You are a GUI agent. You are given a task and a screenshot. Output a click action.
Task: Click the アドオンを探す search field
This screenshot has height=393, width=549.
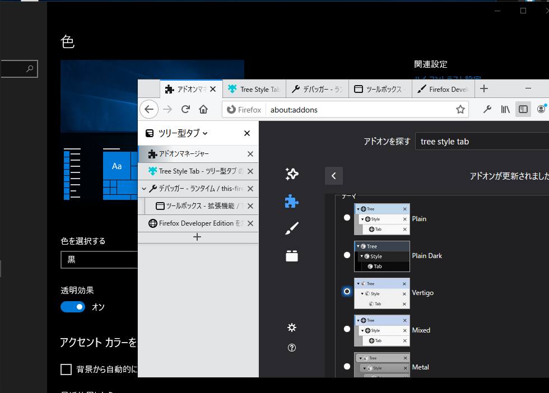click(482, 142)
